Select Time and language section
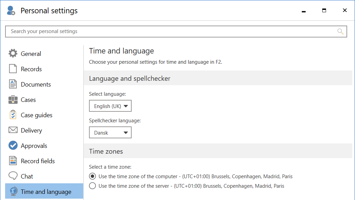Viewport: 355px width, 200px height. tap(44, 191)
